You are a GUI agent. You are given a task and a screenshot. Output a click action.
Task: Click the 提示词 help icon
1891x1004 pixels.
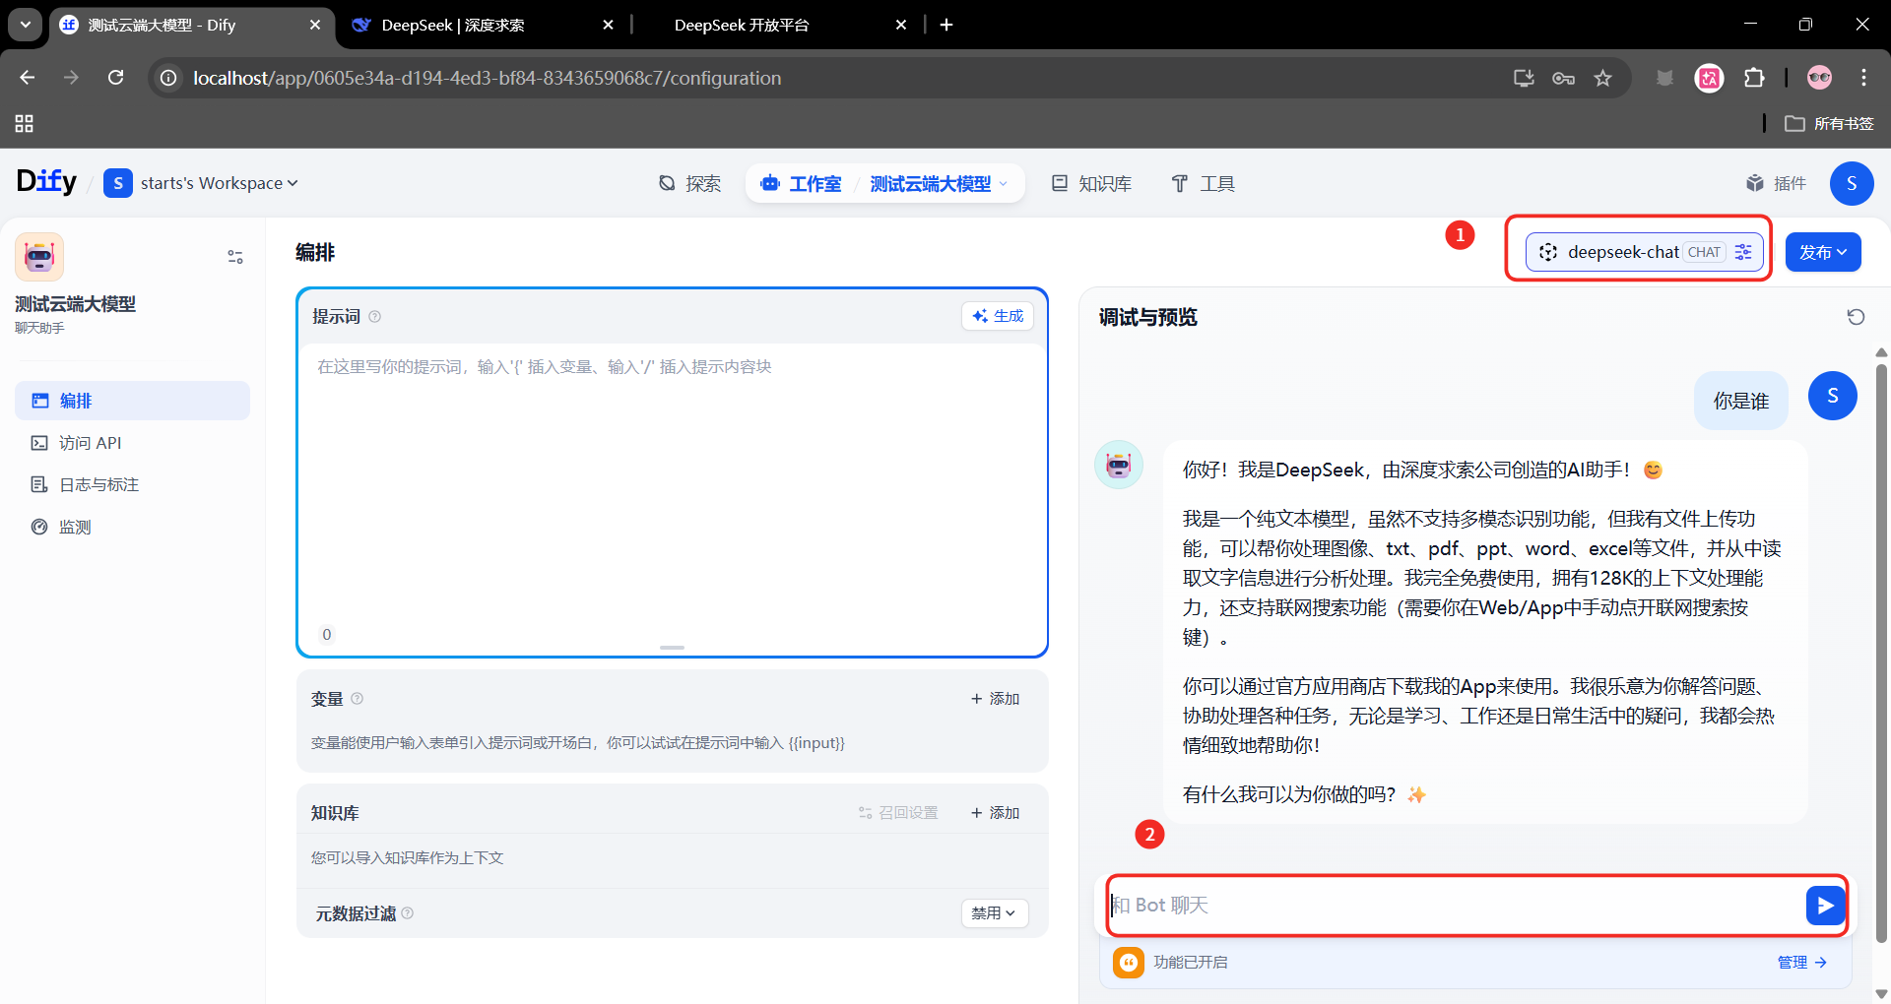[x=374, y=317]
